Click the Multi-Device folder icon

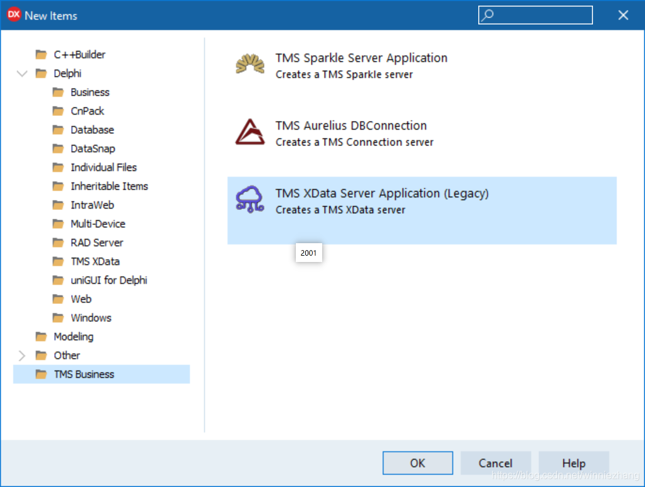pyautogui.click(x=58, y=224)
